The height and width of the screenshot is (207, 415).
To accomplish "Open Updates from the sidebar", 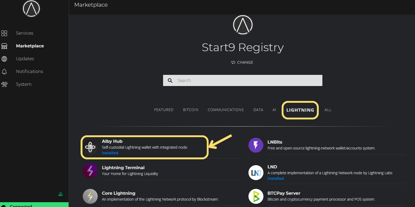I will tap(25, 59).
